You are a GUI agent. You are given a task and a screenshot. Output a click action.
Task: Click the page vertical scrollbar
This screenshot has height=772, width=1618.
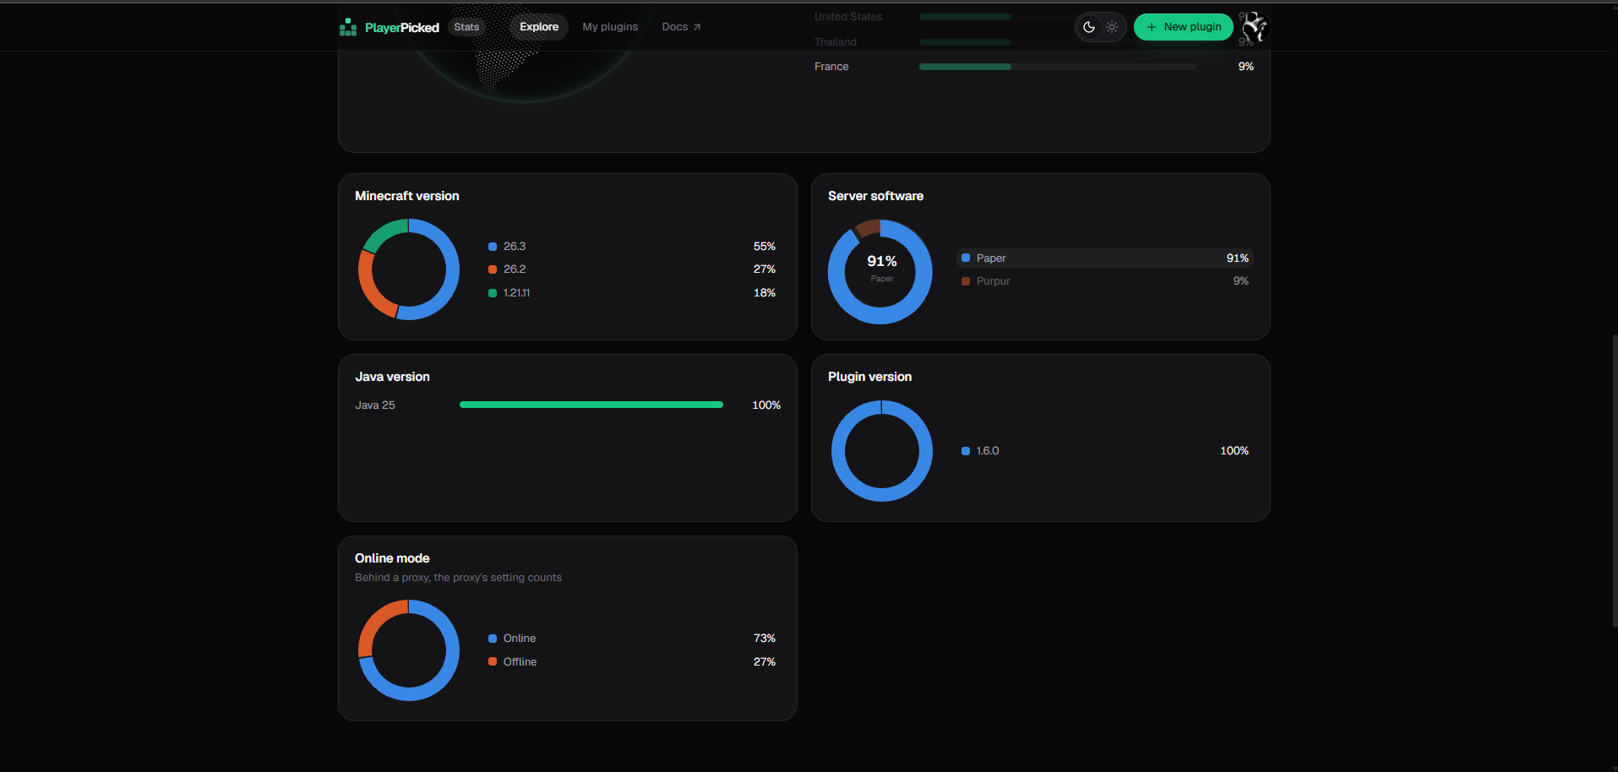(x=1615, y=480)
